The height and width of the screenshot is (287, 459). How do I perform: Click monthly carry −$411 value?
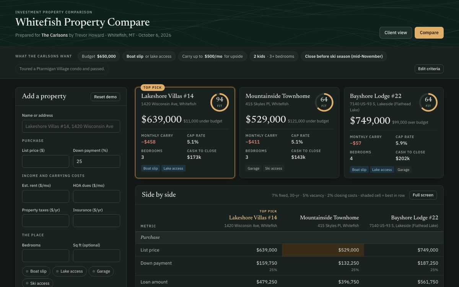coord(252,142)
